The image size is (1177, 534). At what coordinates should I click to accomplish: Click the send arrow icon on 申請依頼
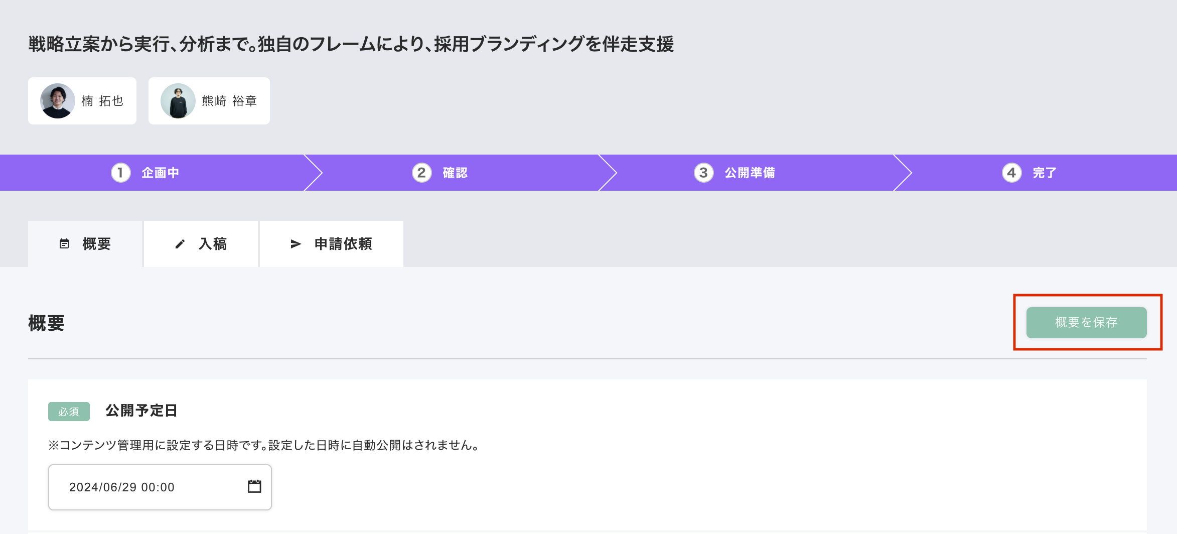click(x=296, y=244)
